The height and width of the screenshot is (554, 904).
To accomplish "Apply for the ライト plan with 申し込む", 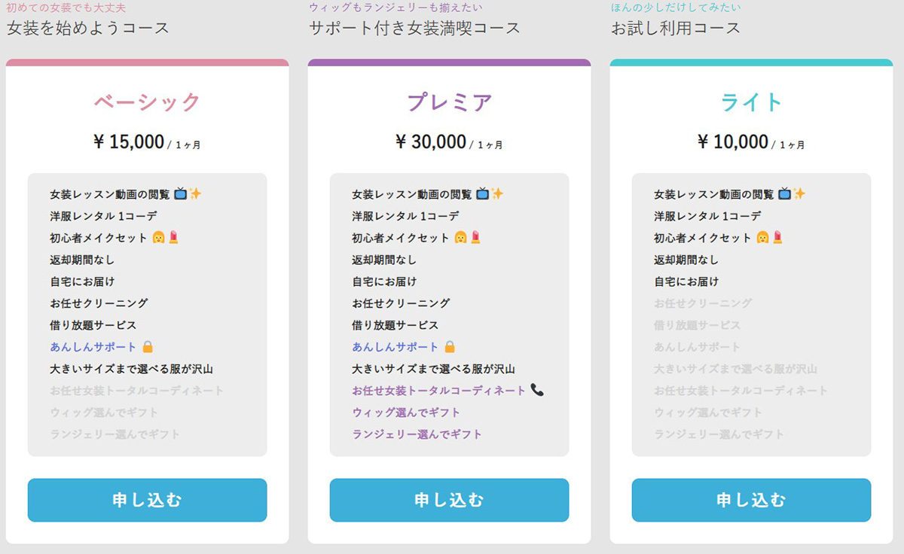I will [x=752, y=500].
